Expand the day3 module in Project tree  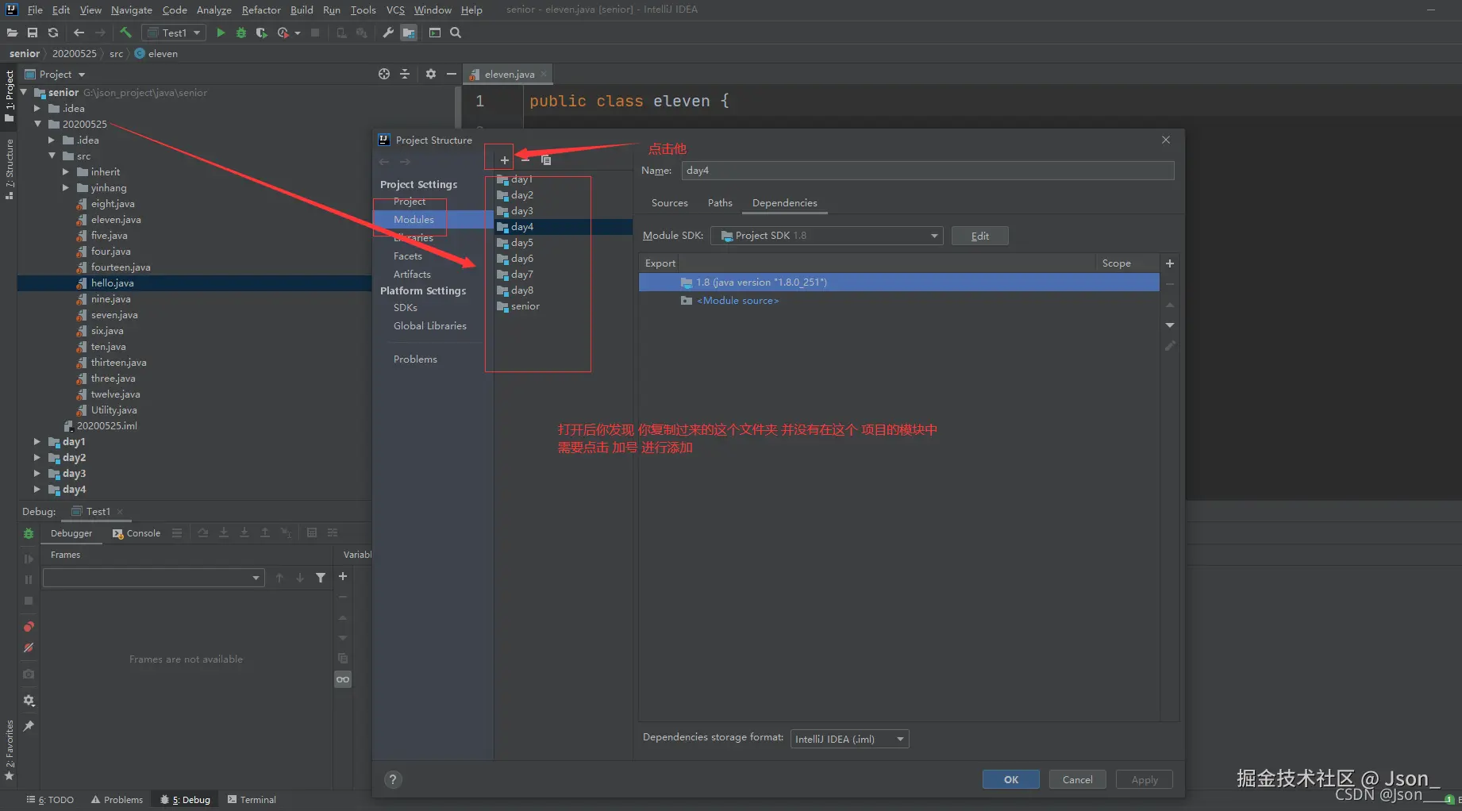coord(37,473)
